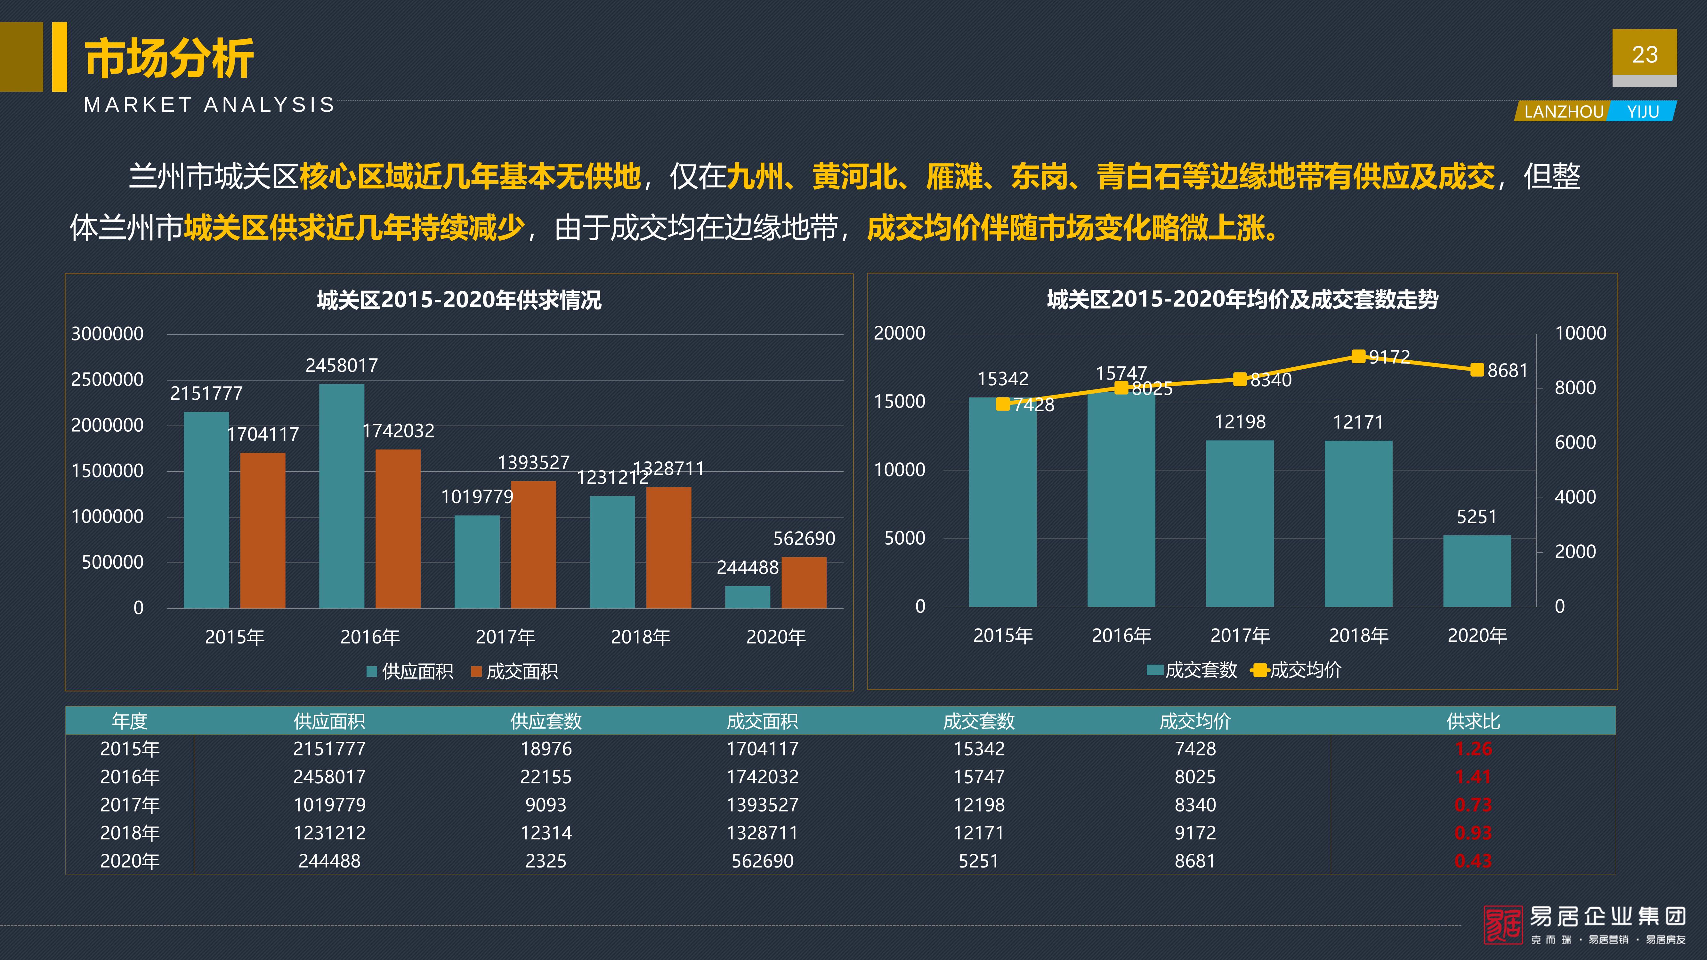Click the red 0.73 ratio cell
Viewport: 1707px width, 960px height.
[1473, 805]
